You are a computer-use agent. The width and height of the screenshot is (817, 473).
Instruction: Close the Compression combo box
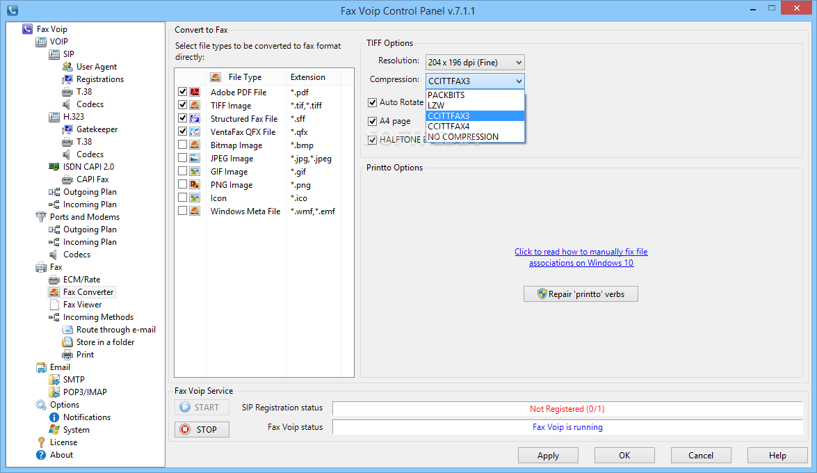[475, 81]
